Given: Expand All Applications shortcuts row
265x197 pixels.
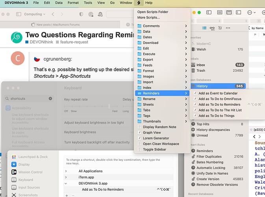Looking at the screenshot, I should [66, 171].
